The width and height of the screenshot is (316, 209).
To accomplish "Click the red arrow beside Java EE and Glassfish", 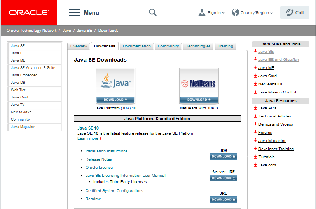I will tap(255, 59).
